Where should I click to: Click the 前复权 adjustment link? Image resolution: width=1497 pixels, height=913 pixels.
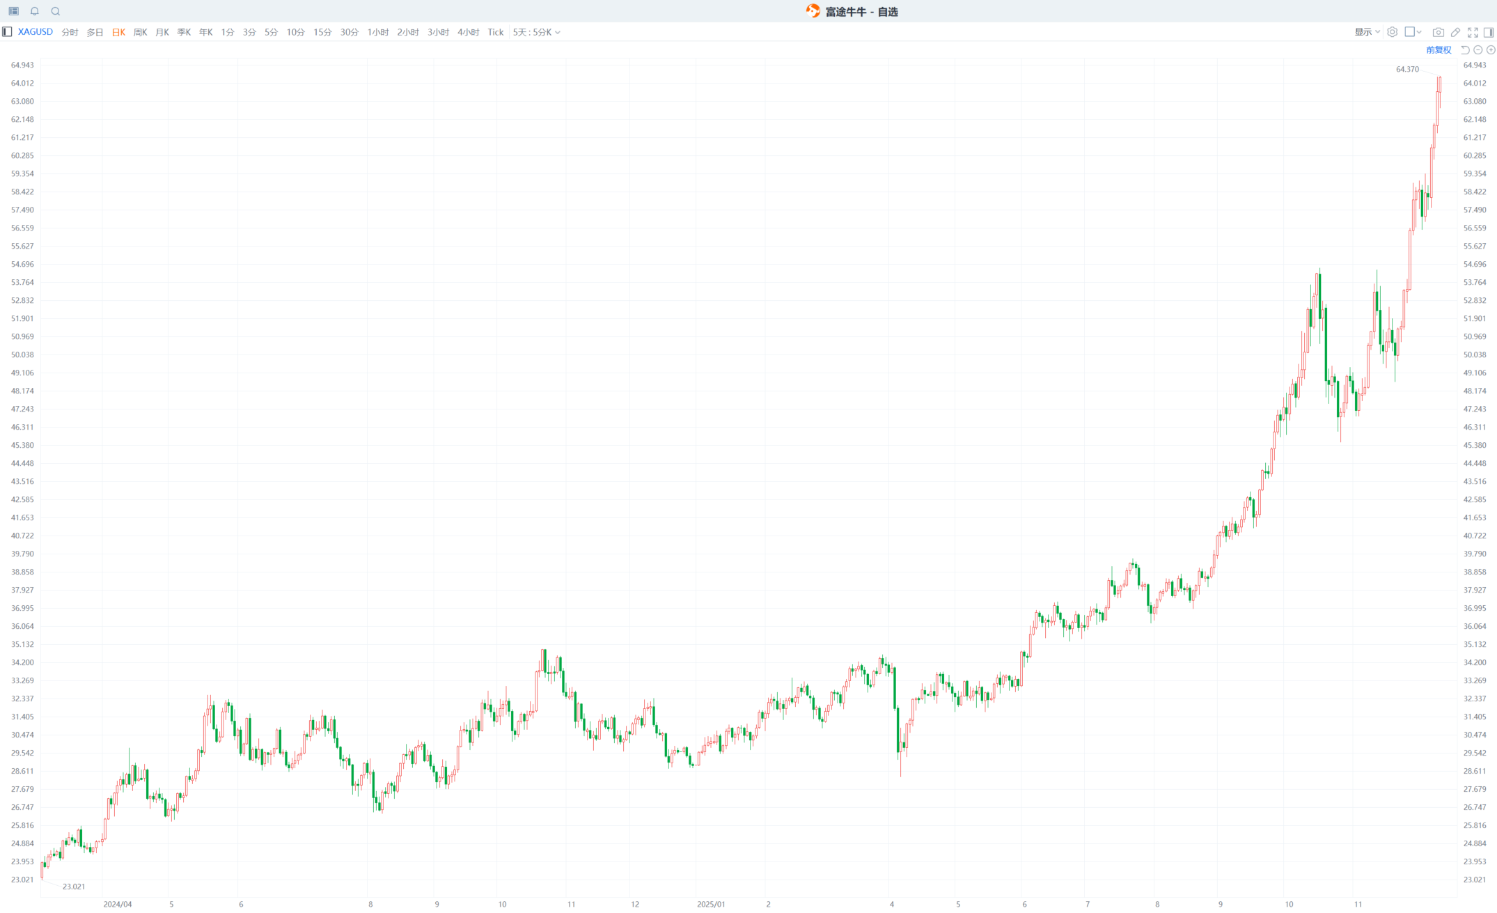(x=1439, y=50)
